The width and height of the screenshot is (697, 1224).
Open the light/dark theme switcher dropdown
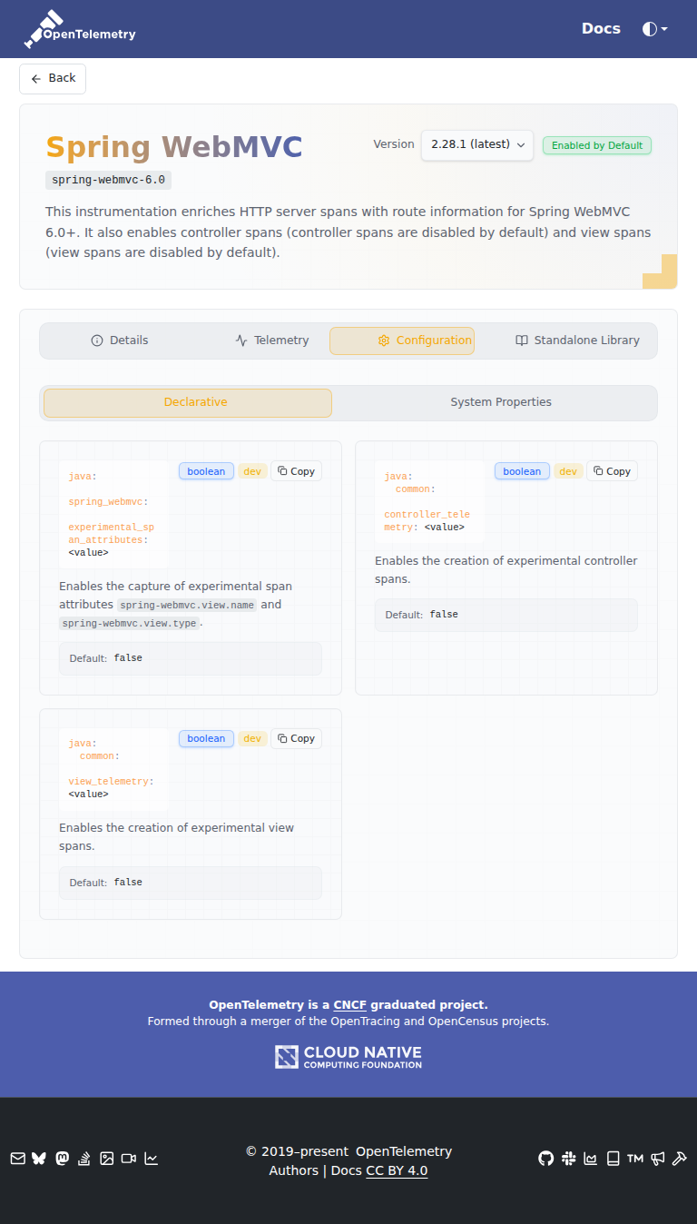click(654, 29)
